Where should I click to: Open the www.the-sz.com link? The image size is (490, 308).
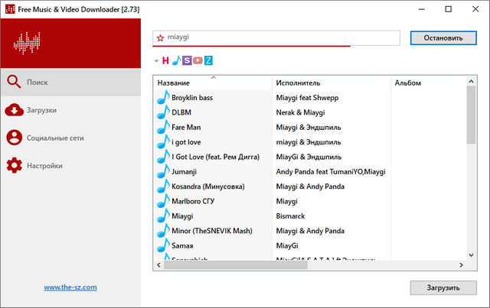[x=70, y=287]
